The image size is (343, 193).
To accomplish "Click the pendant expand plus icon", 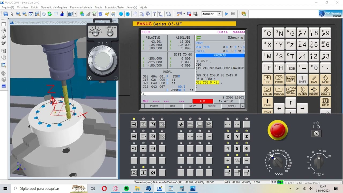I will (x=90, y=78).
